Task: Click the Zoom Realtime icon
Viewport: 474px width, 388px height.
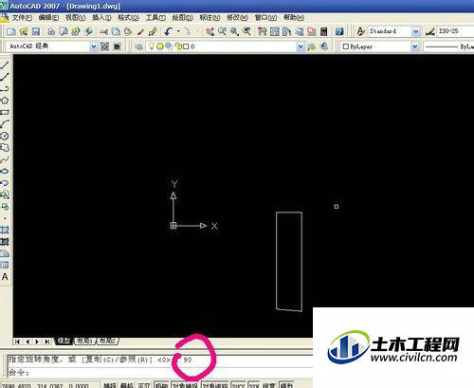Action: pyautogui.click(x=222, y=31)
